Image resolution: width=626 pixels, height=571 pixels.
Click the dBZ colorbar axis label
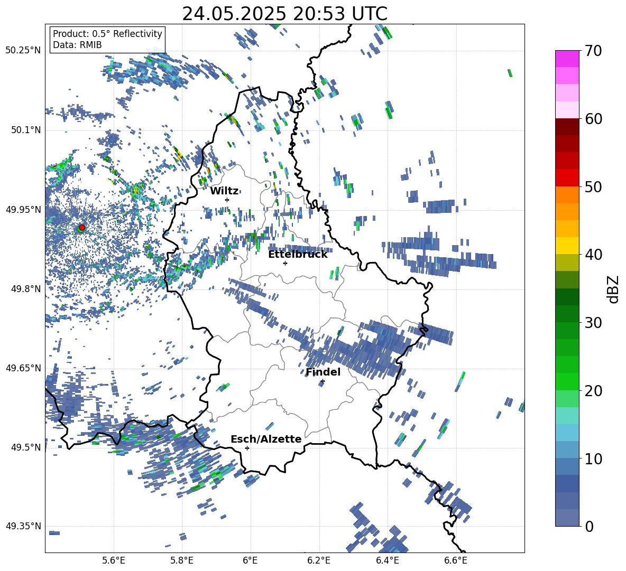click(x=614, y=289)
